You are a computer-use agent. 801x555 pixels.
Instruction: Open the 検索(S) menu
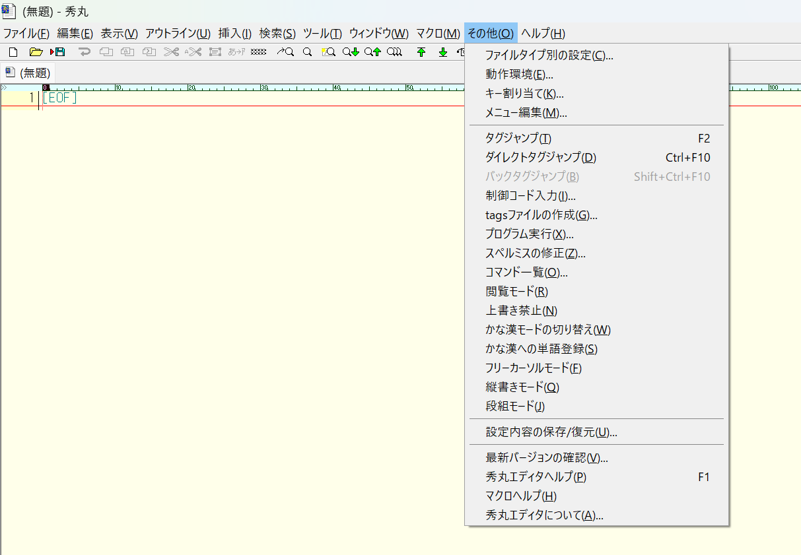coord(277,34)
